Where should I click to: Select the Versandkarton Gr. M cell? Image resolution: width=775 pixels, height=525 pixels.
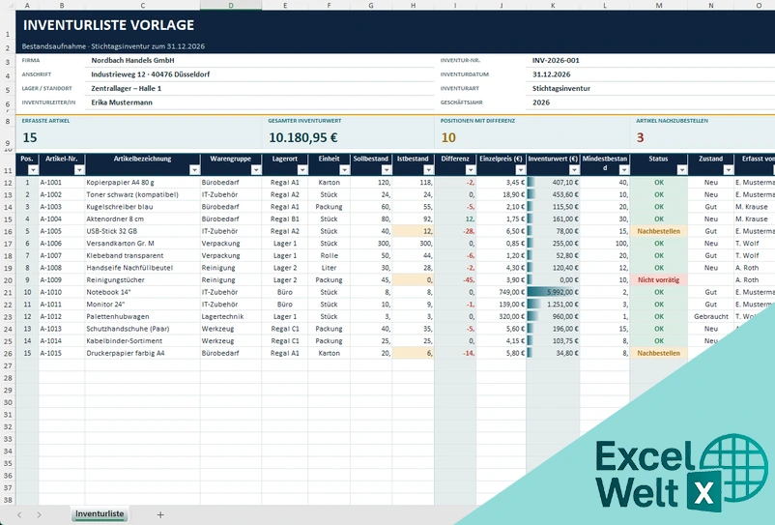pos(142,244)
